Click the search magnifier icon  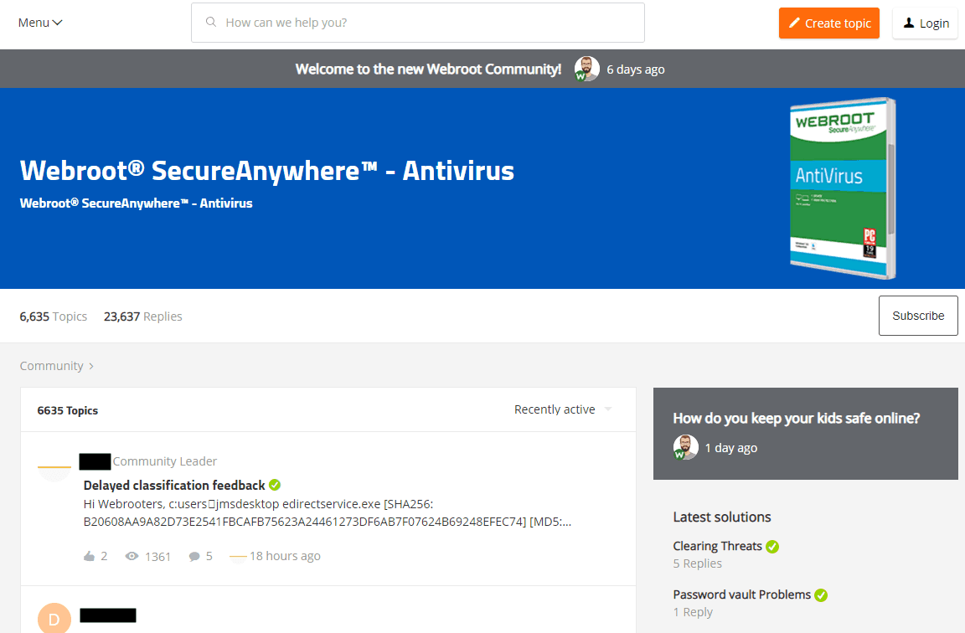(210, 23)
